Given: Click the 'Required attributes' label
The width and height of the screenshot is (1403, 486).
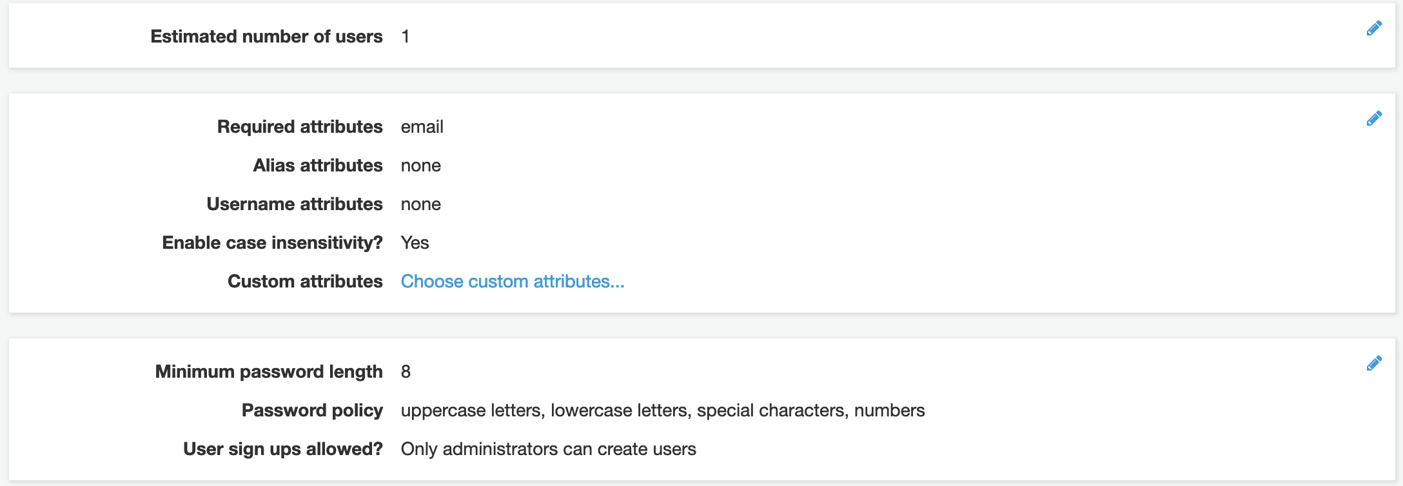Looking at the screenshot, I should tap(300, 127).
